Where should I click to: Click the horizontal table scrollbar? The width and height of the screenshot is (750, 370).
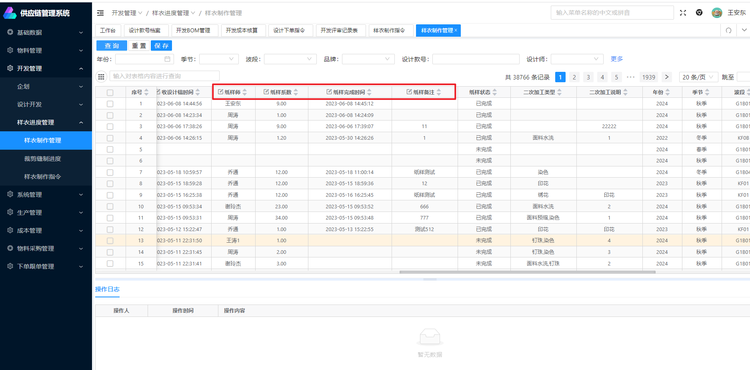[x=527, y=272]
